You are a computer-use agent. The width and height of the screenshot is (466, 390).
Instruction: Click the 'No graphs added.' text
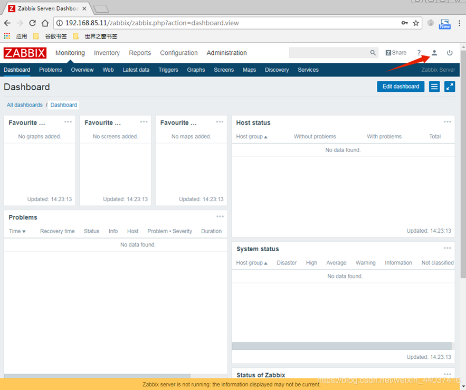pos(40,137)
